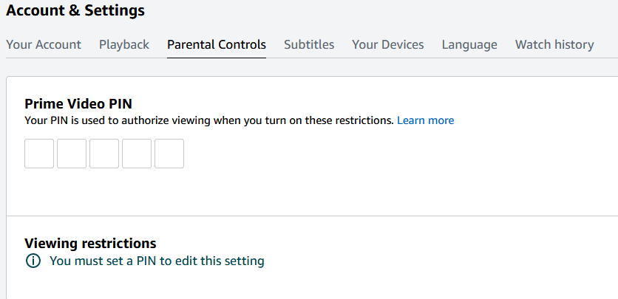Image resolution: width=618 pixels, height=299 pixels.
Task: Switch to the Language tab
Action: (469, 44)
